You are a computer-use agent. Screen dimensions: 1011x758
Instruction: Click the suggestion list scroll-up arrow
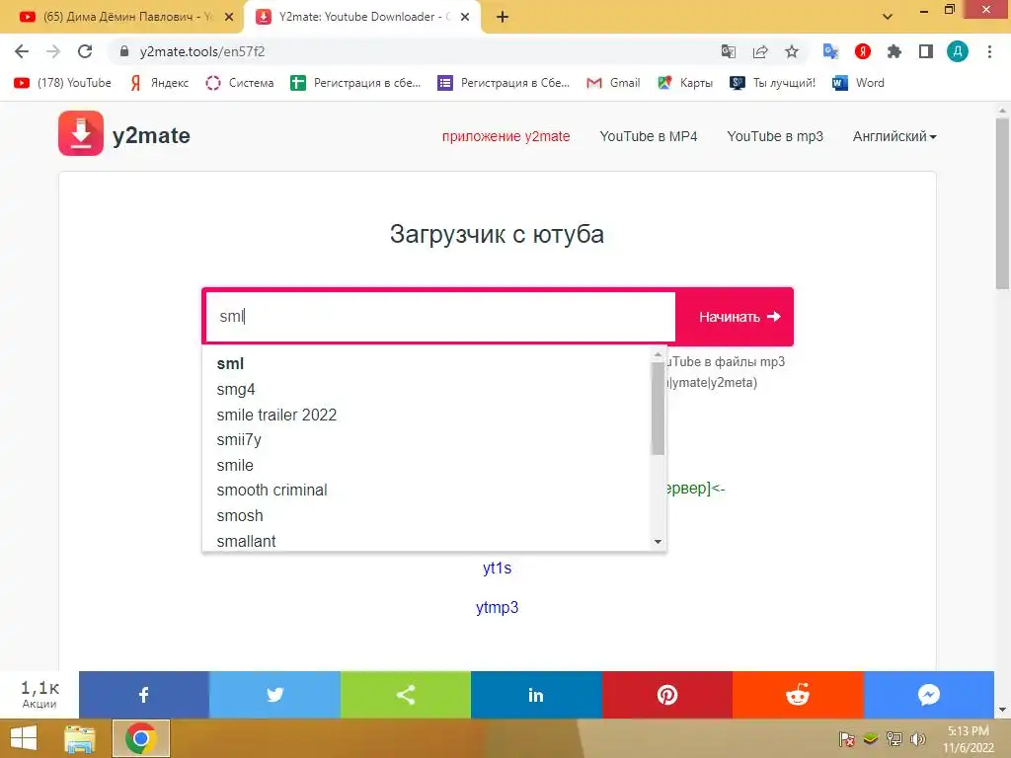658,354
